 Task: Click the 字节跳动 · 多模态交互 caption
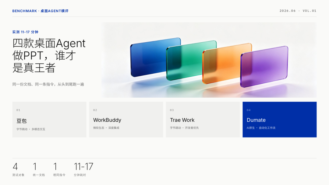[x=31, y=129]
